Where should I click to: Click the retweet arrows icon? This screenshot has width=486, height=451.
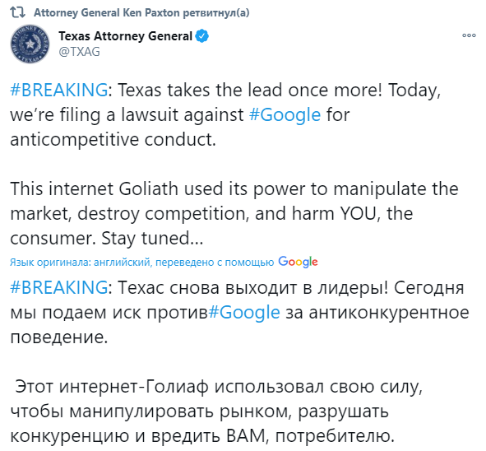(17, 12)
